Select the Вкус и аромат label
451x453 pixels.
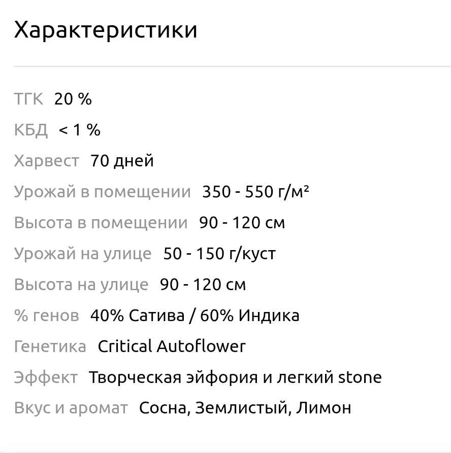pos(71,408)
